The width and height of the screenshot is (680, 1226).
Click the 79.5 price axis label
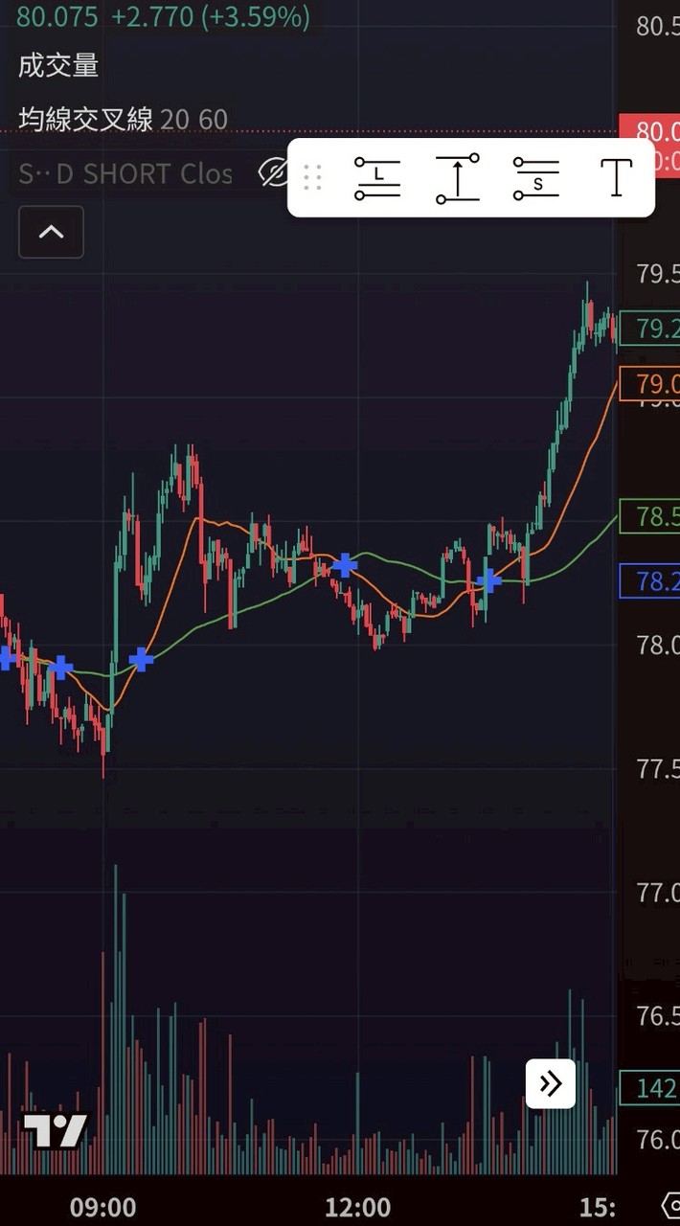pos(658,274)
